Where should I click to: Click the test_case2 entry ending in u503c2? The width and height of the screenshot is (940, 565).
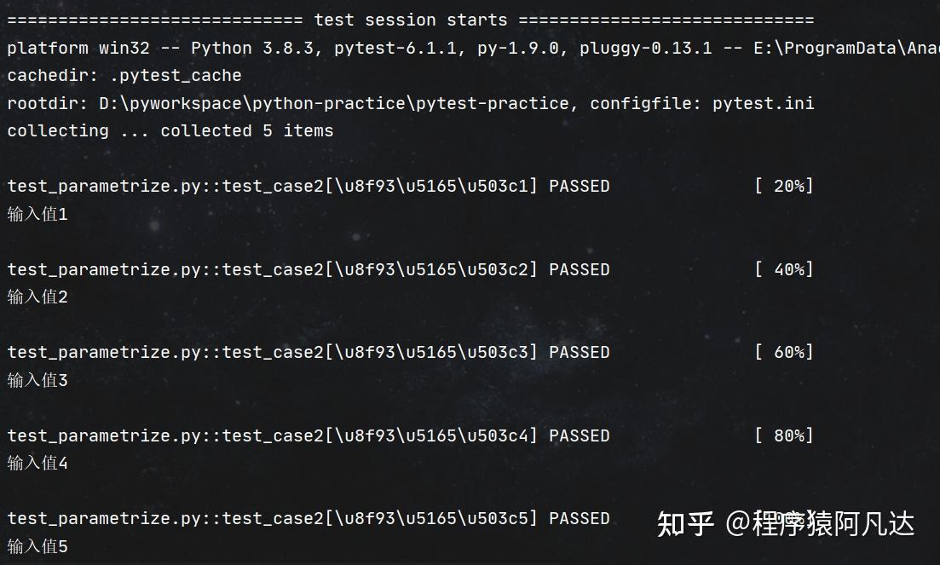tap(273, 269)
